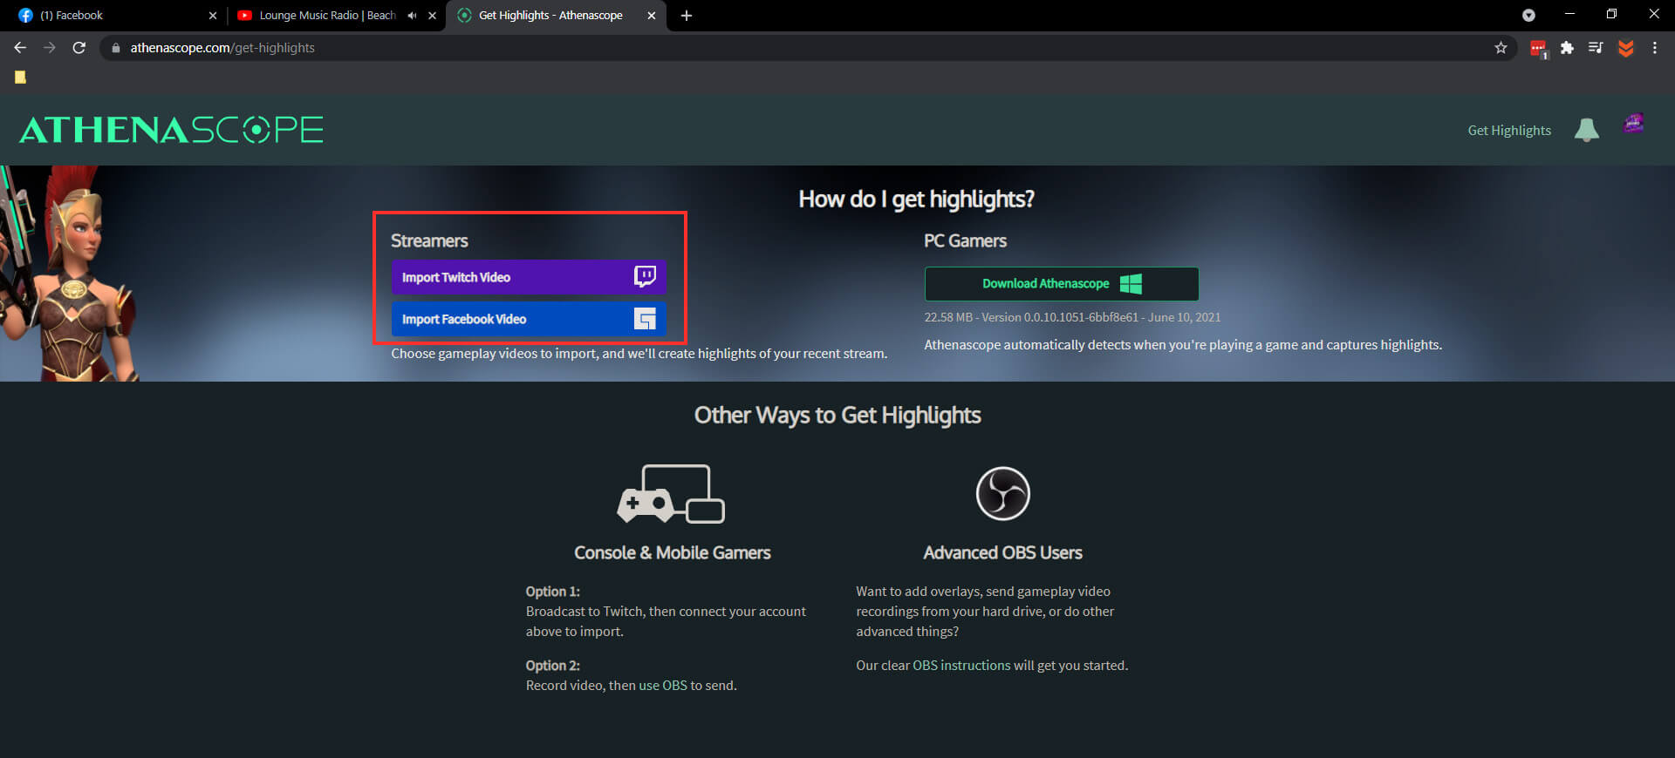Go forward in browser history

(50, 48)
